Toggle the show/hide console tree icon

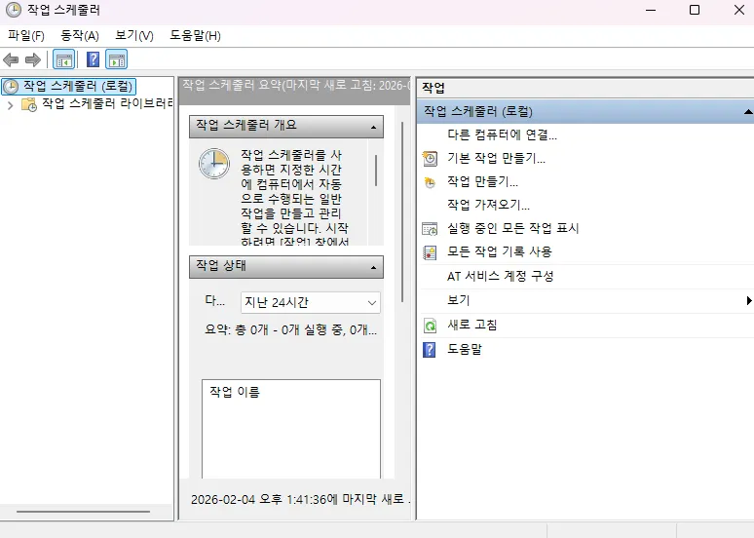[x=64, y=60]
